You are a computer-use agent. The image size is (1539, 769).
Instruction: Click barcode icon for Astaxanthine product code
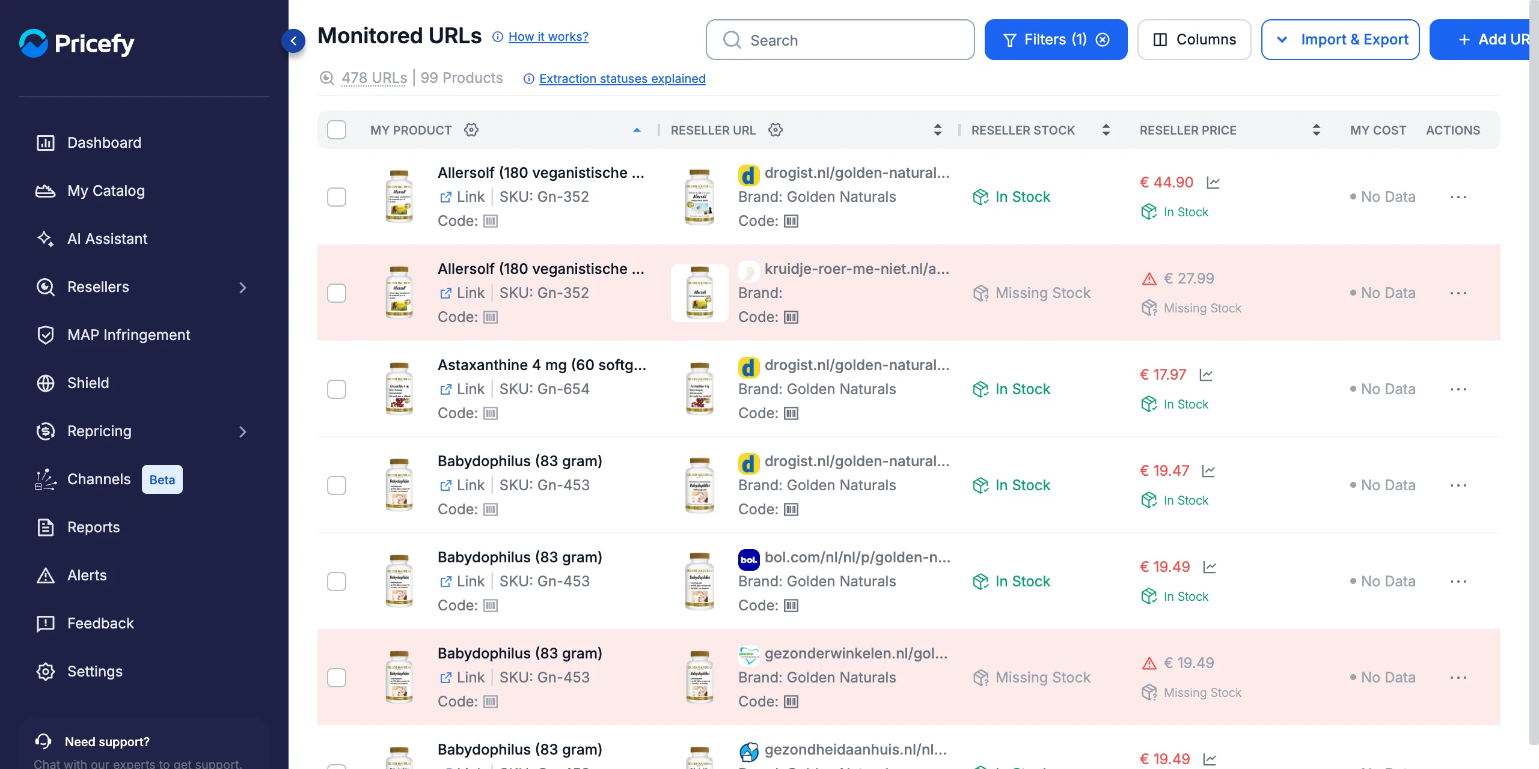[x=491, y=413]
